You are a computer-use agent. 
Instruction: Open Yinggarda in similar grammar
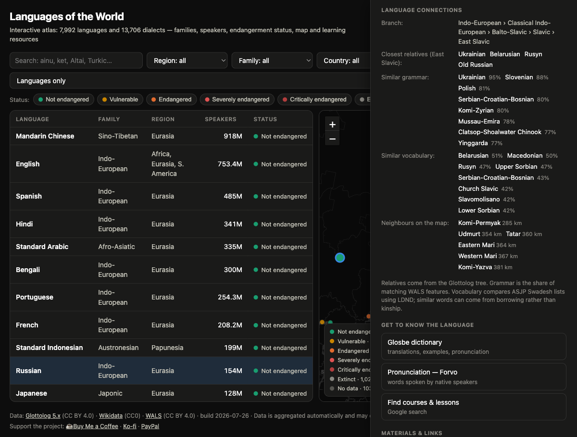click(473, 143)
